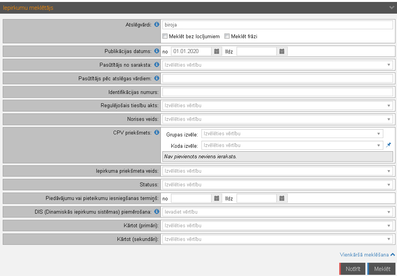This screenshot has height=276, width=397.
Task: Open the Regulējošais tiesību akts dropdown
Action: [x=277, y=106]
